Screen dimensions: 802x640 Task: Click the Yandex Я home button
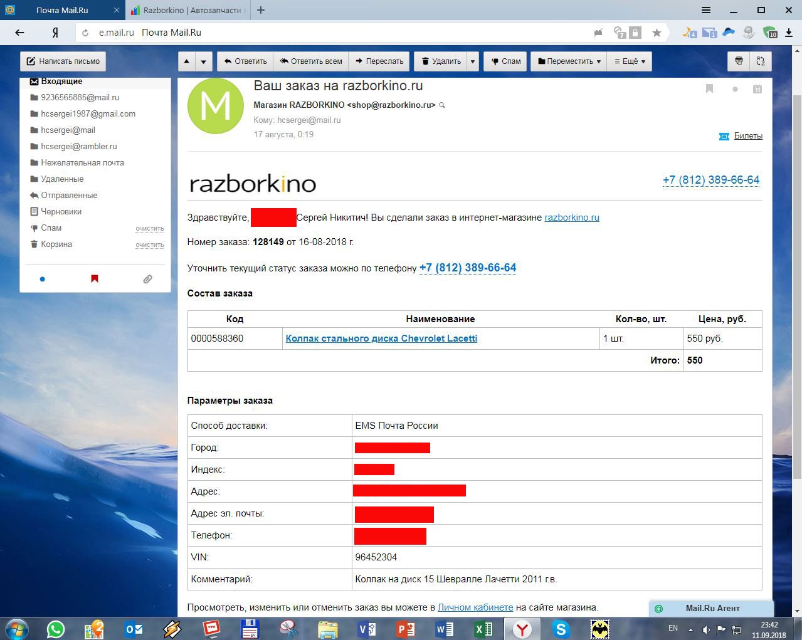(55, 33)
